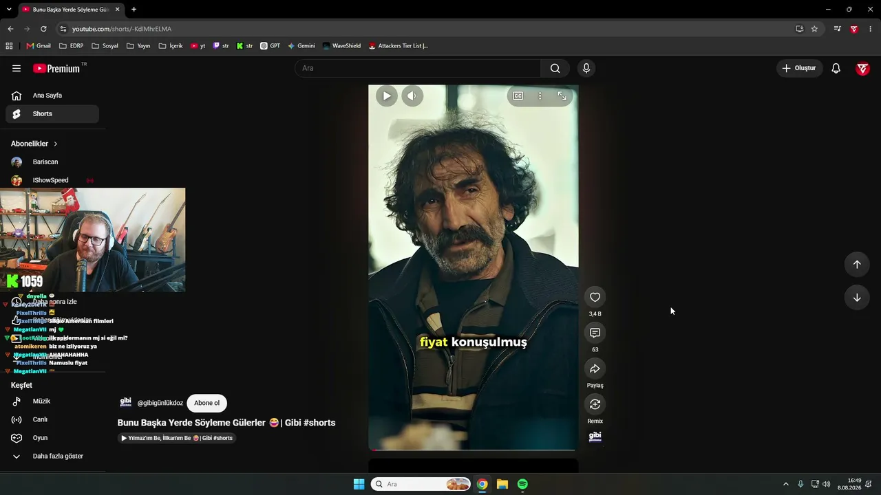Enter fullscreen for the short
The height and width of the screenshot is (495, 881).
(x=562, y=96)
